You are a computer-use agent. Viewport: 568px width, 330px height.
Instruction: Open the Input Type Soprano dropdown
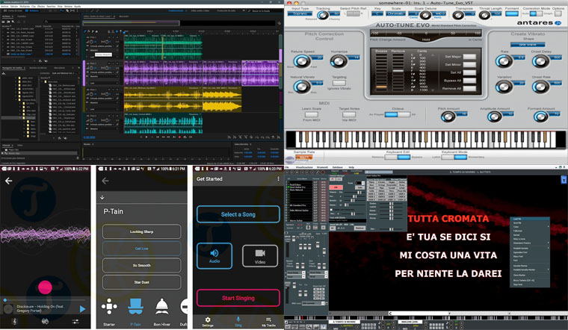coord(300,13)
